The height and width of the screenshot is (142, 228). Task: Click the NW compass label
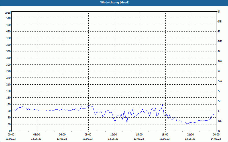220,61
